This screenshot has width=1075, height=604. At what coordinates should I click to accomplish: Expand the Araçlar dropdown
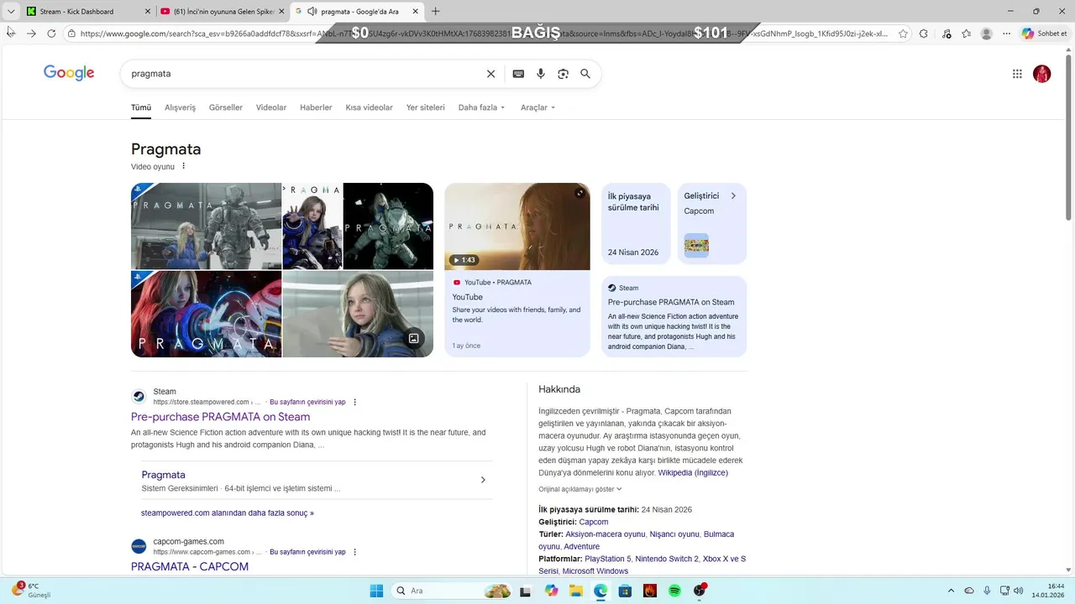[537, 107]
